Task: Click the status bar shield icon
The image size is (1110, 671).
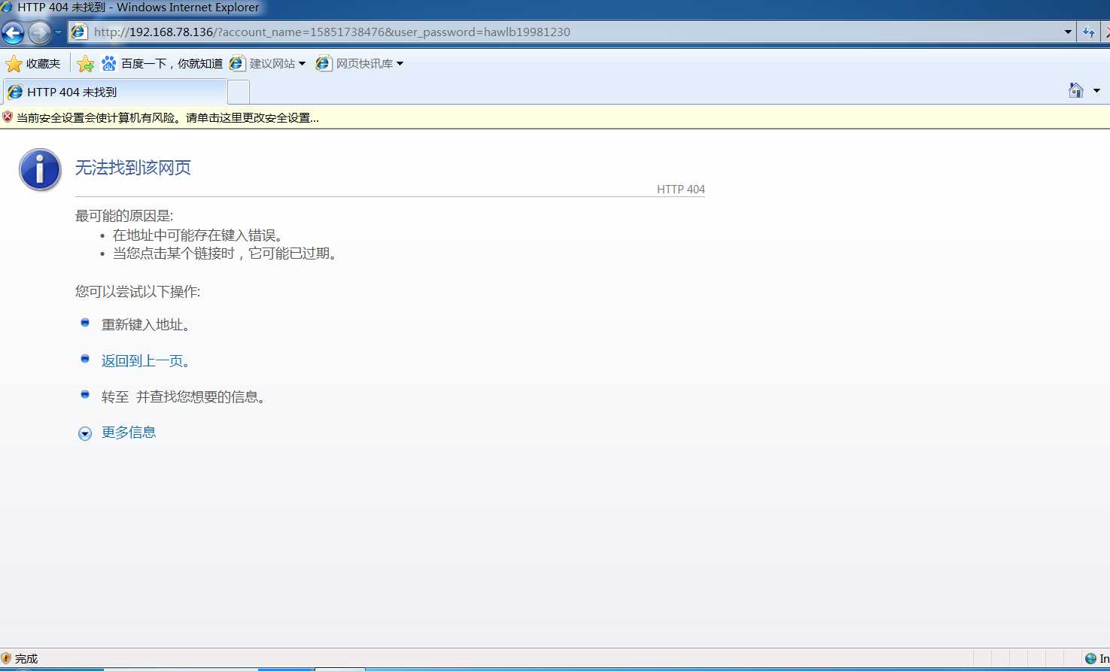Action: [x=7, y=658]
